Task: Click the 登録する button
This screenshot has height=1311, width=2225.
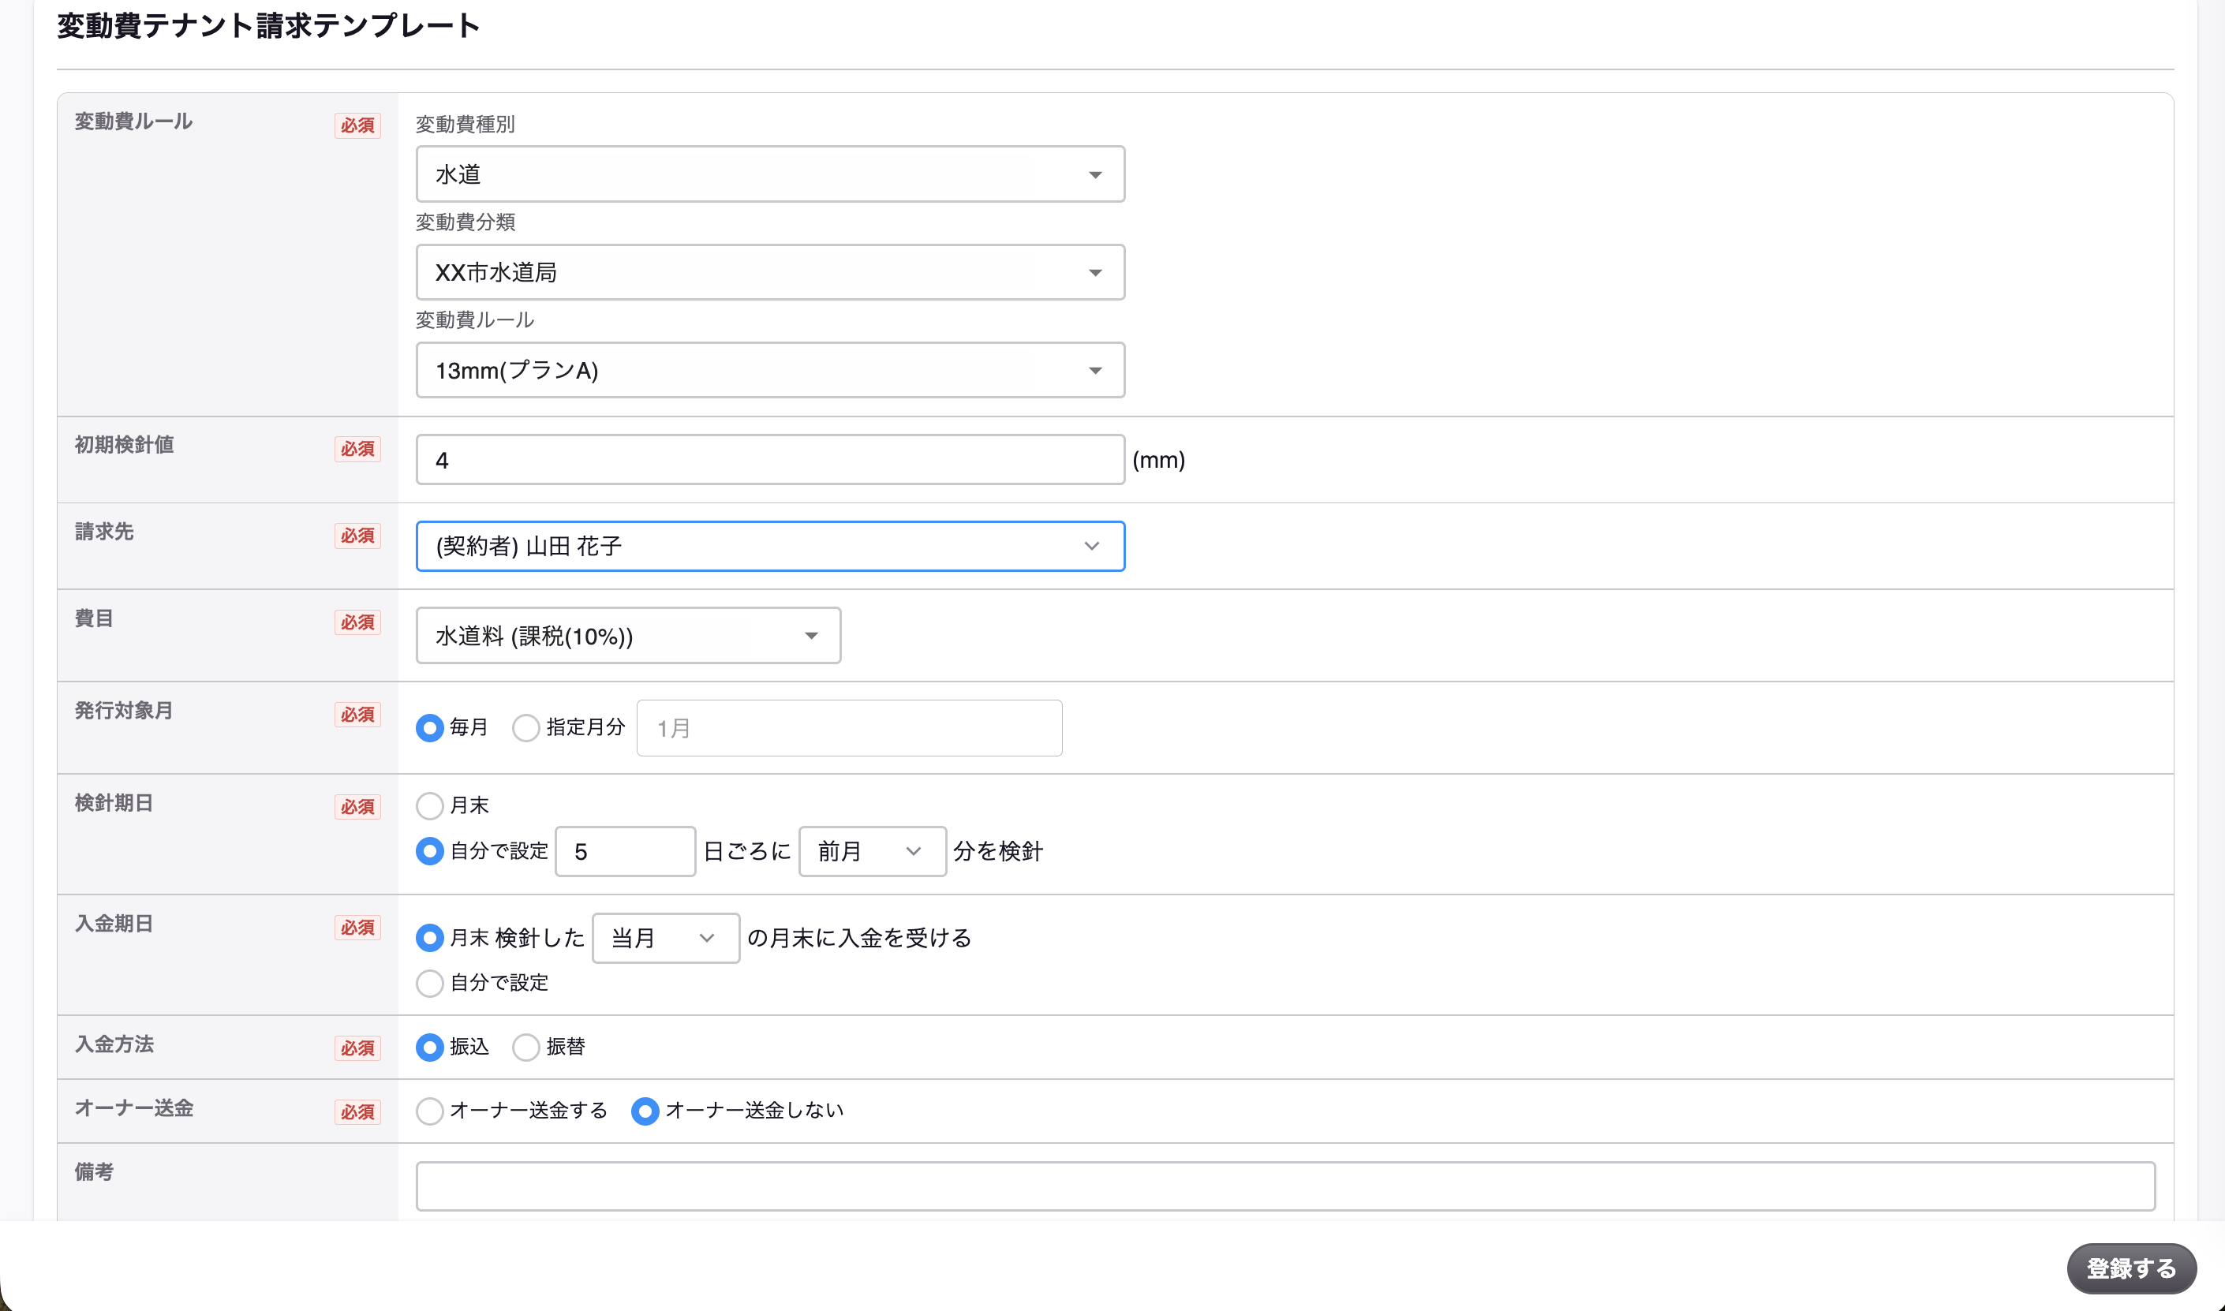Action: 2130,1268
